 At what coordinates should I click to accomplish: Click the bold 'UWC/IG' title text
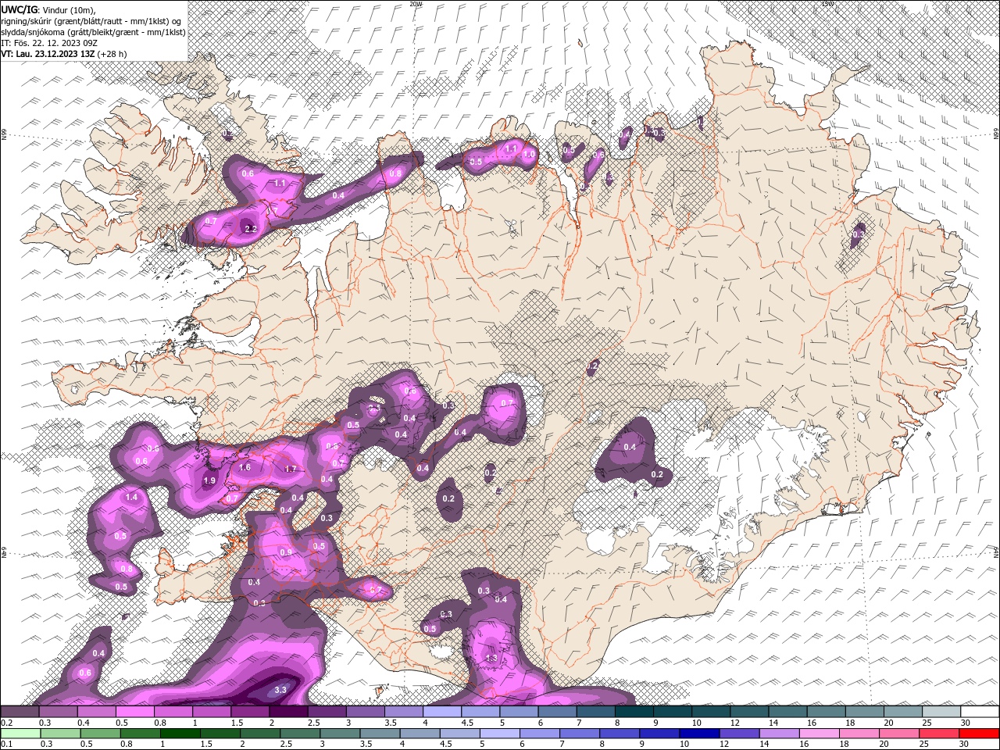click(x=20, y=9)
